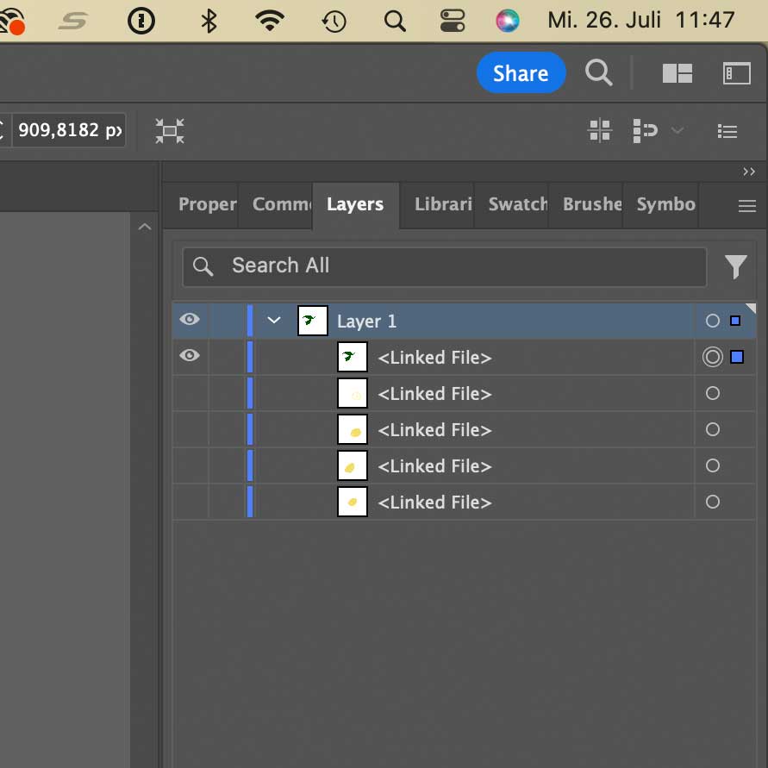Click the Siri menu bar icon

pyautogui.click(x=508, y=21)
